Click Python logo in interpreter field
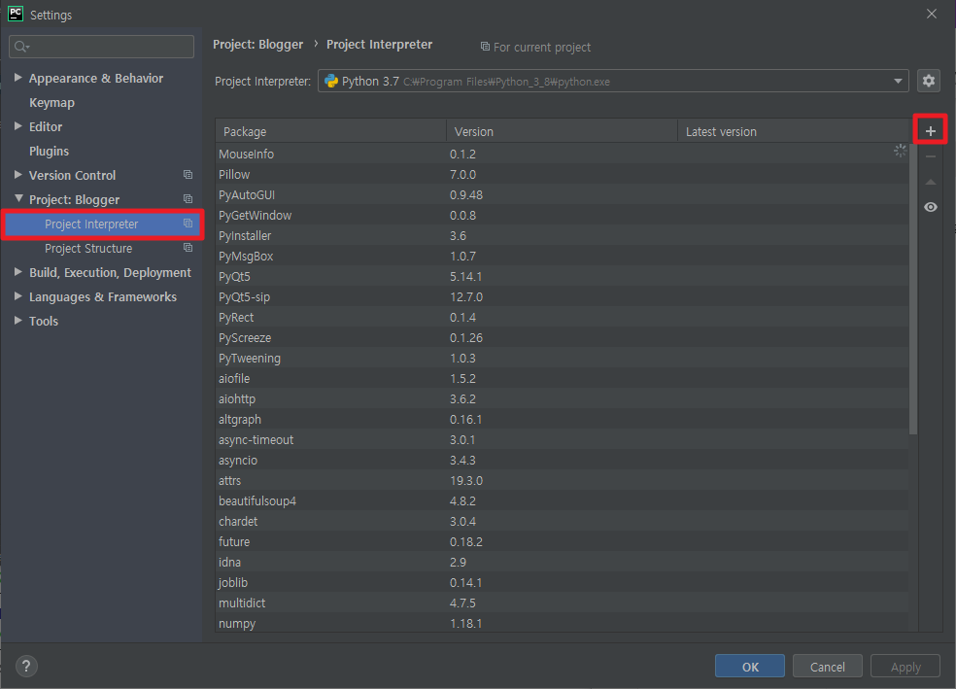 (x=331, y=81)
